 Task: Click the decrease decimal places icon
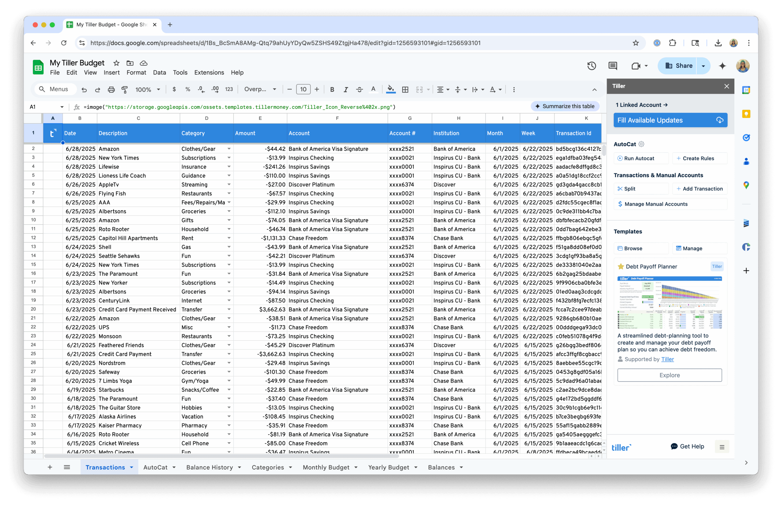(x=201, y=89)
